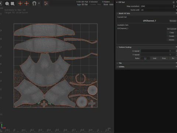The width and height of the screenshot is (177, 133).
Task: Activate the cyan-centered transform gizmo icon
Action: tap(20, 3)
